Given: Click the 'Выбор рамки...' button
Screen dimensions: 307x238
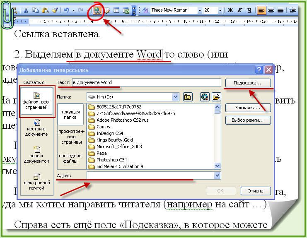Looking at the screenshot, I should (248, 120).
